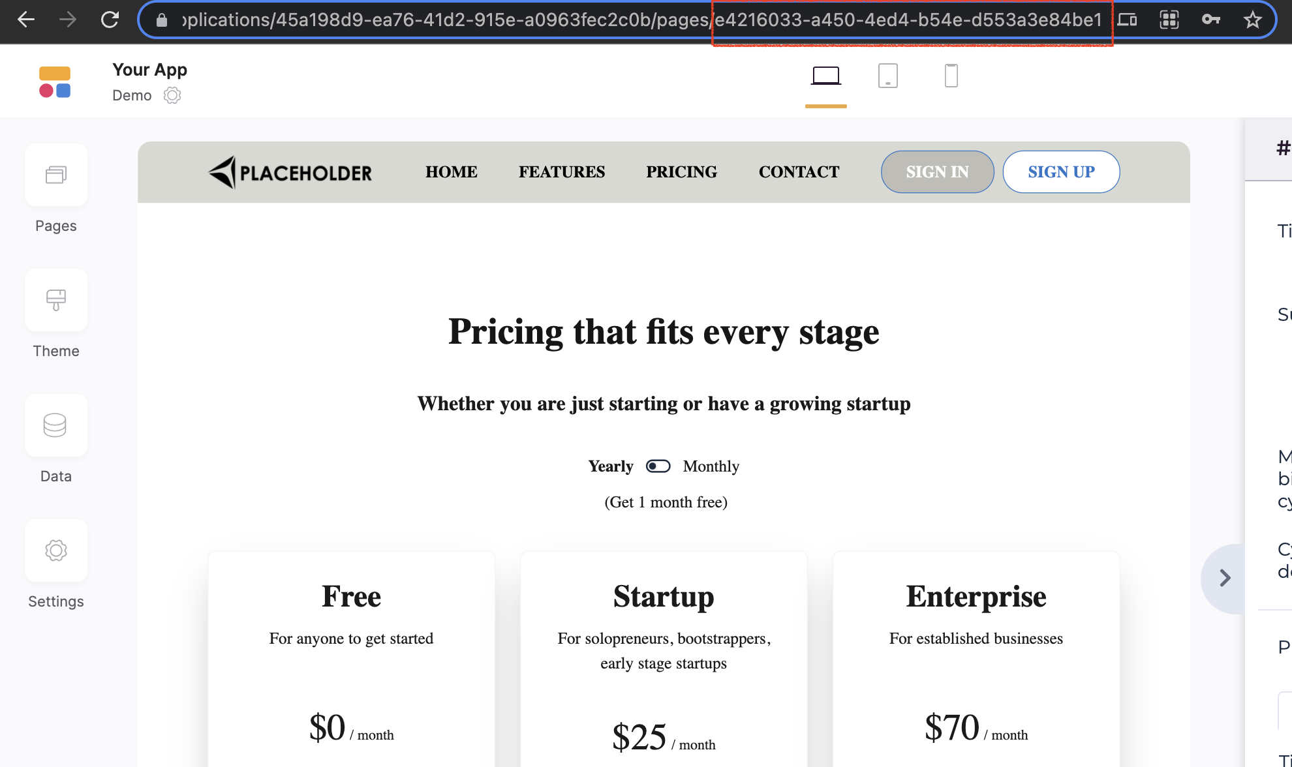Switch preview to tablet view
The height and width of the screenshot is (767, 1292).
(x=888, y=75)
